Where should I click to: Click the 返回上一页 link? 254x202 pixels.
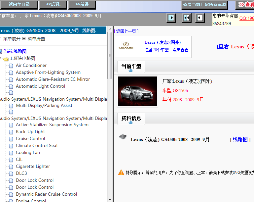[127, 31]
